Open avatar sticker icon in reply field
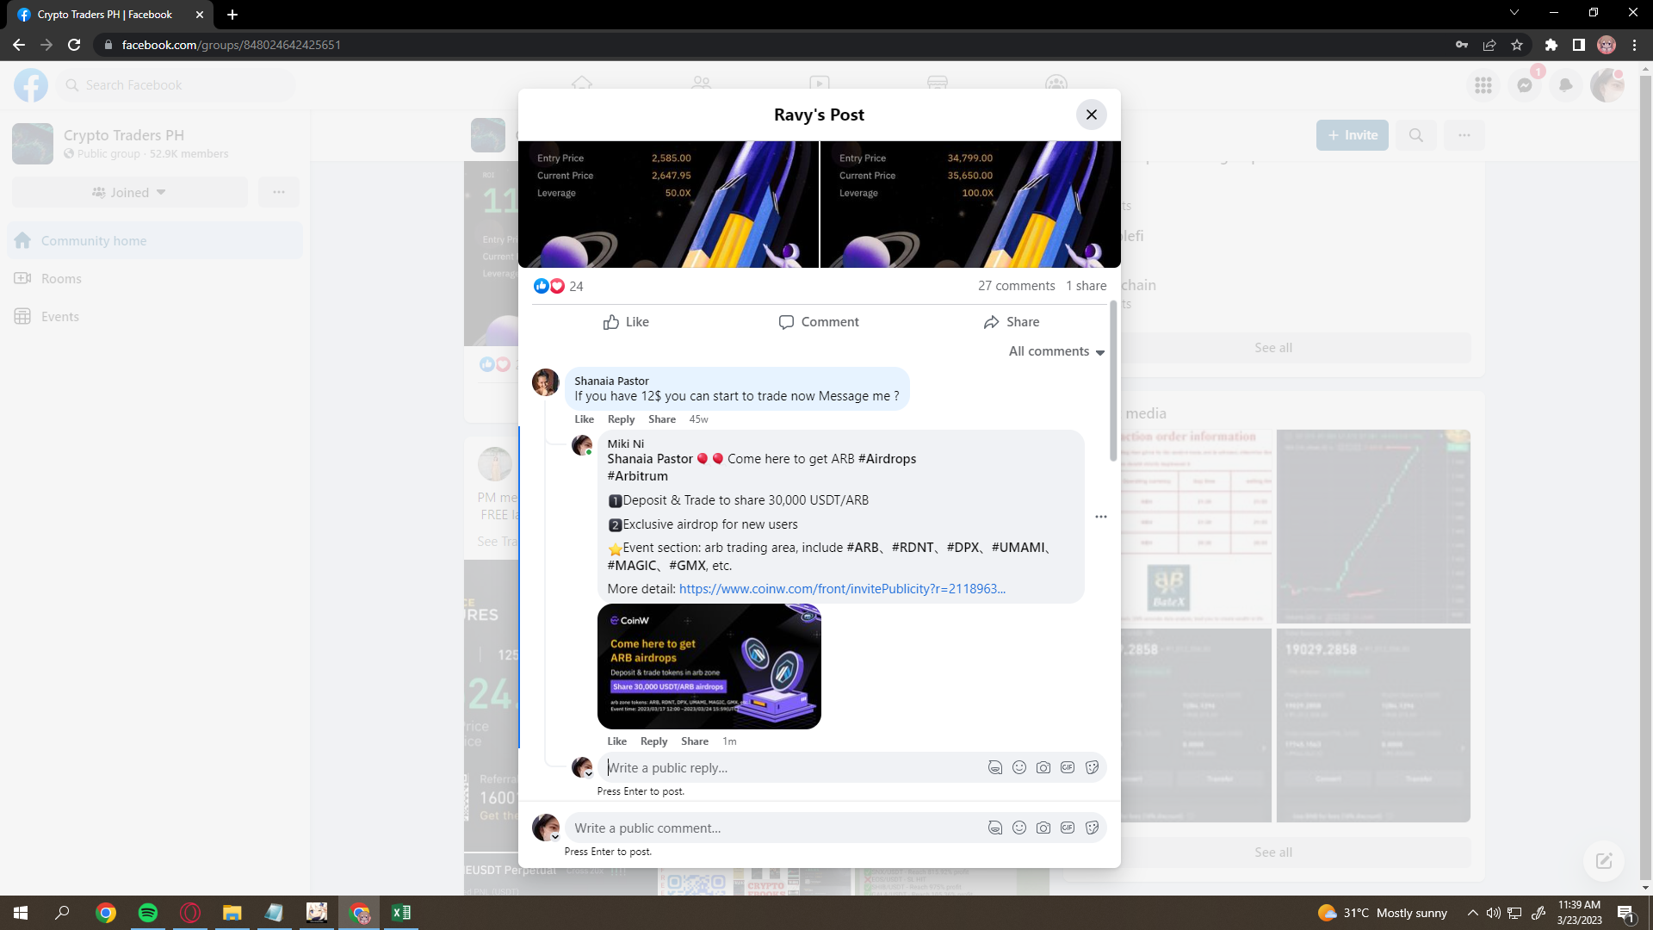 coord(995,767)
